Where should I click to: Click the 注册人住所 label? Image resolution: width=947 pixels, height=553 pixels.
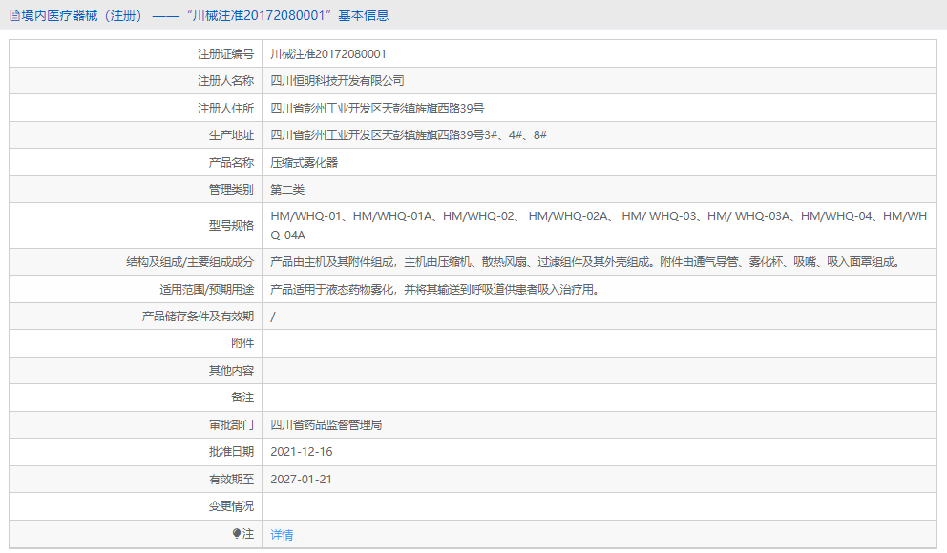click(x=226, y=109)
